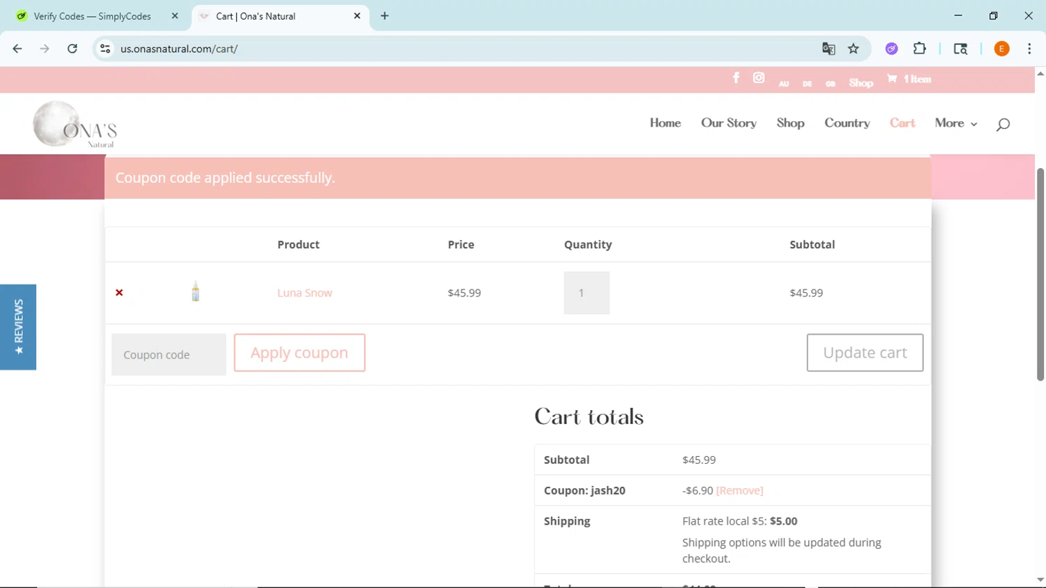Focus the Coupon code input field
The image size is (1046, 588).
pyautogui.click(x=169, y=354)
